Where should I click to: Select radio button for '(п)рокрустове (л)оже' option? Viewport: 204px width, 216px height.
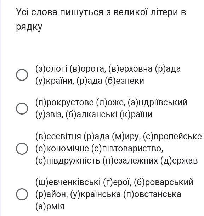22,109
